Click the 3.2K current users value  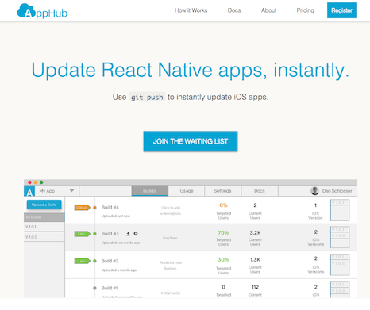tap(255, 233)
